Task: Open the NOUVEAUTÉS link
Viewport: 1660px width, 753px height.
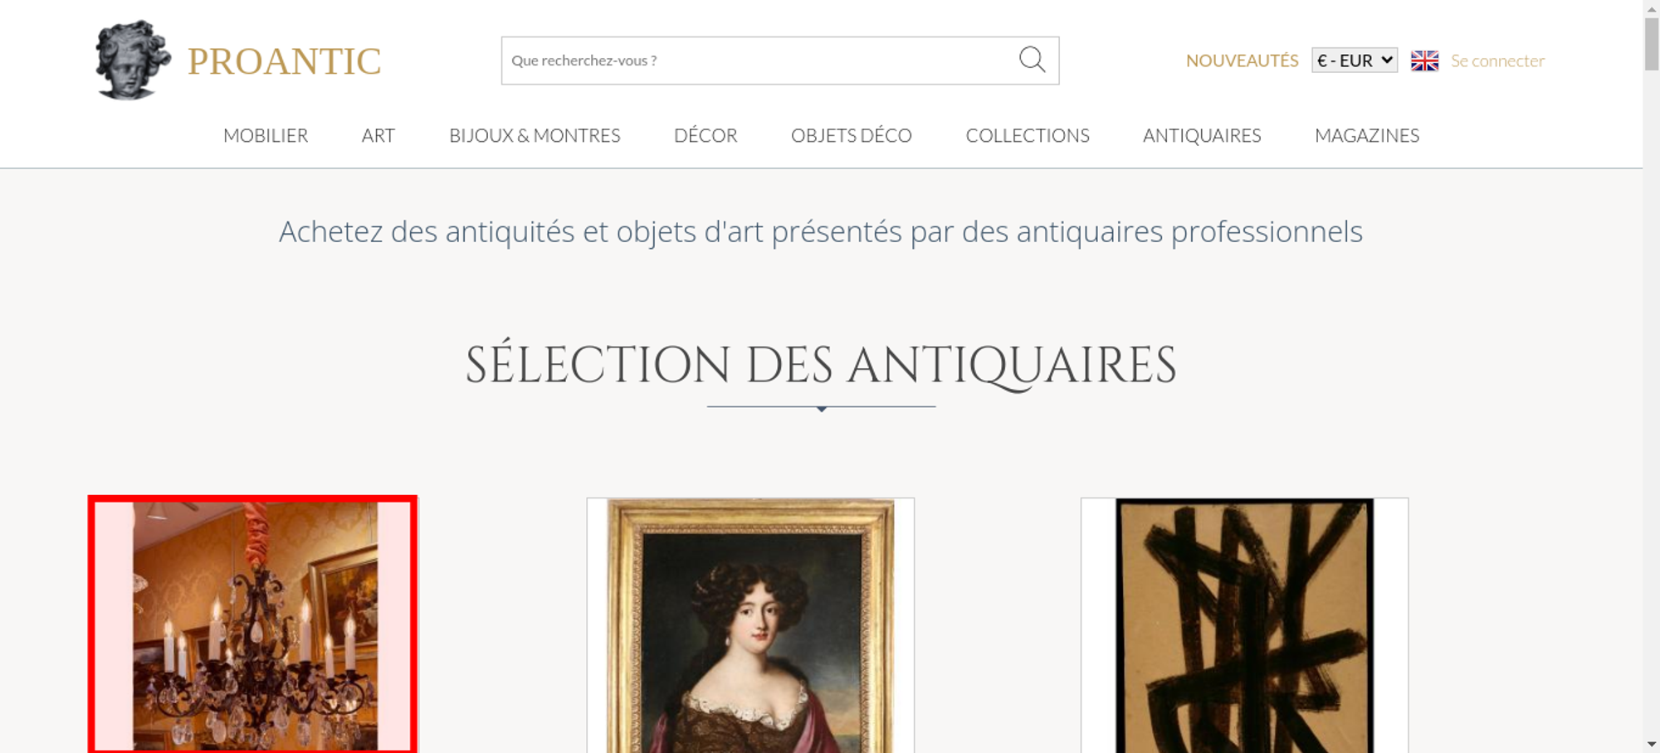Action: pos(1242,61)
